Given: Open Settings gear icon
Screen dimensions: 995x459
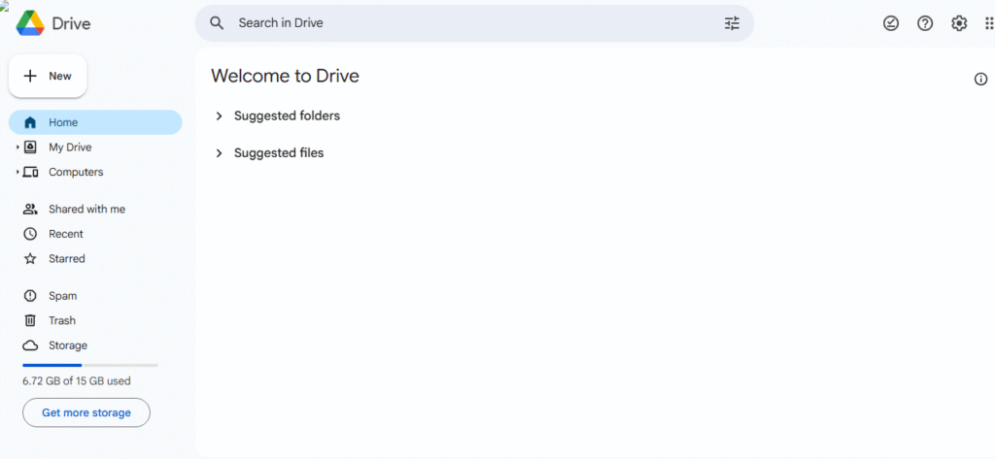Looking at the screenshot, I should coord(959,23).
